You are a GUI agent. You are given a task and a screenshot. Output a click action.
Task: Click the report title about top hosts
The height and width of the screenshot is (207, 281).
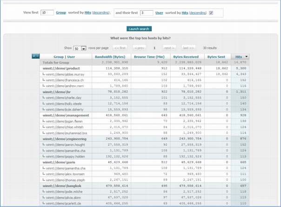click(140, 38)
